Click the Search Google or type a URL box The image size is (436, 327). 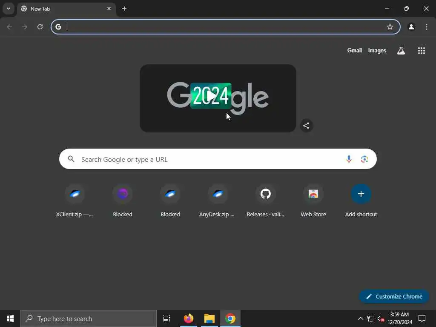tap(218, 159)
